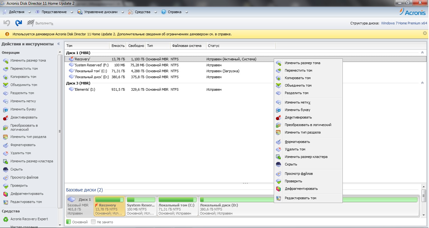Select the Локальный диск (D:) block in disk map
The width and height of the screenshot is (429, 228).
pyautogui.click(x=309, y=206)
